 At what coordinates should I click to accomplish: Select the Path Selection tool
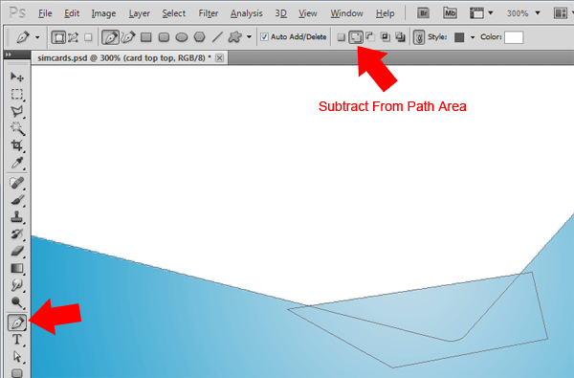click(x=17, y=356)
